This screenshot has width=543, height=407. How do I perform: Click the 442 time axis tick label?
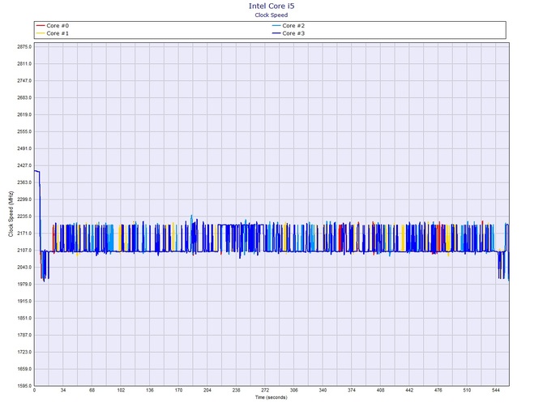pos(409,390)
